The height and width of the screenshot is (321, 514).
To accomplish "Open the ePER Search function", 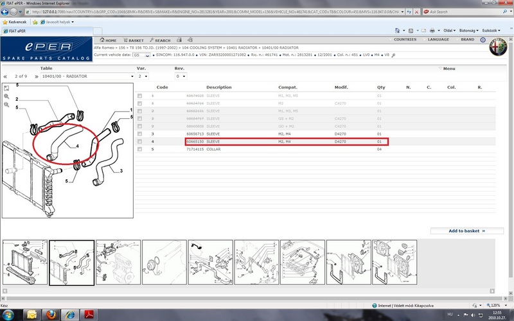I will click(160, 40).
